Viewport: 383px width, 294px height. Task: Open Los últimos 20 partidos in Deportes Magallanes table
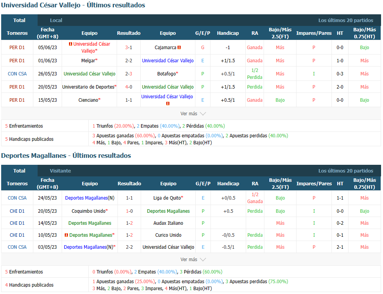pos(346,171)
